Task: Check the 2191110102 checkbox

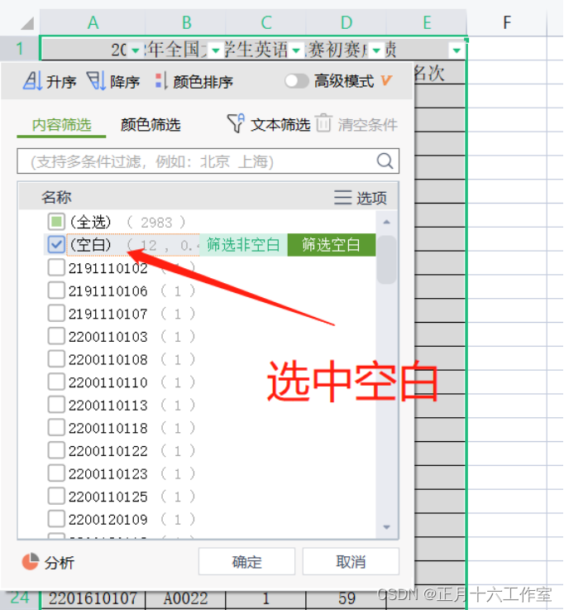Action: [56, 267]
